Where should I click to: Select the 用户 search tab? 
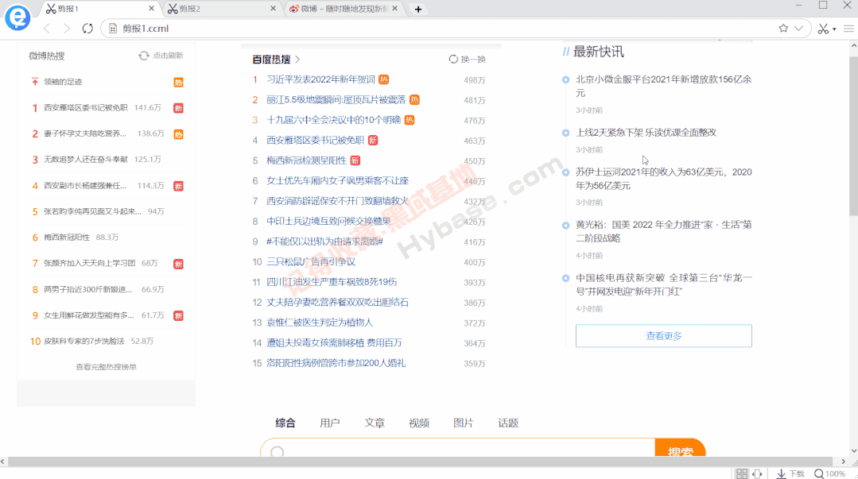tap(330, 423)
